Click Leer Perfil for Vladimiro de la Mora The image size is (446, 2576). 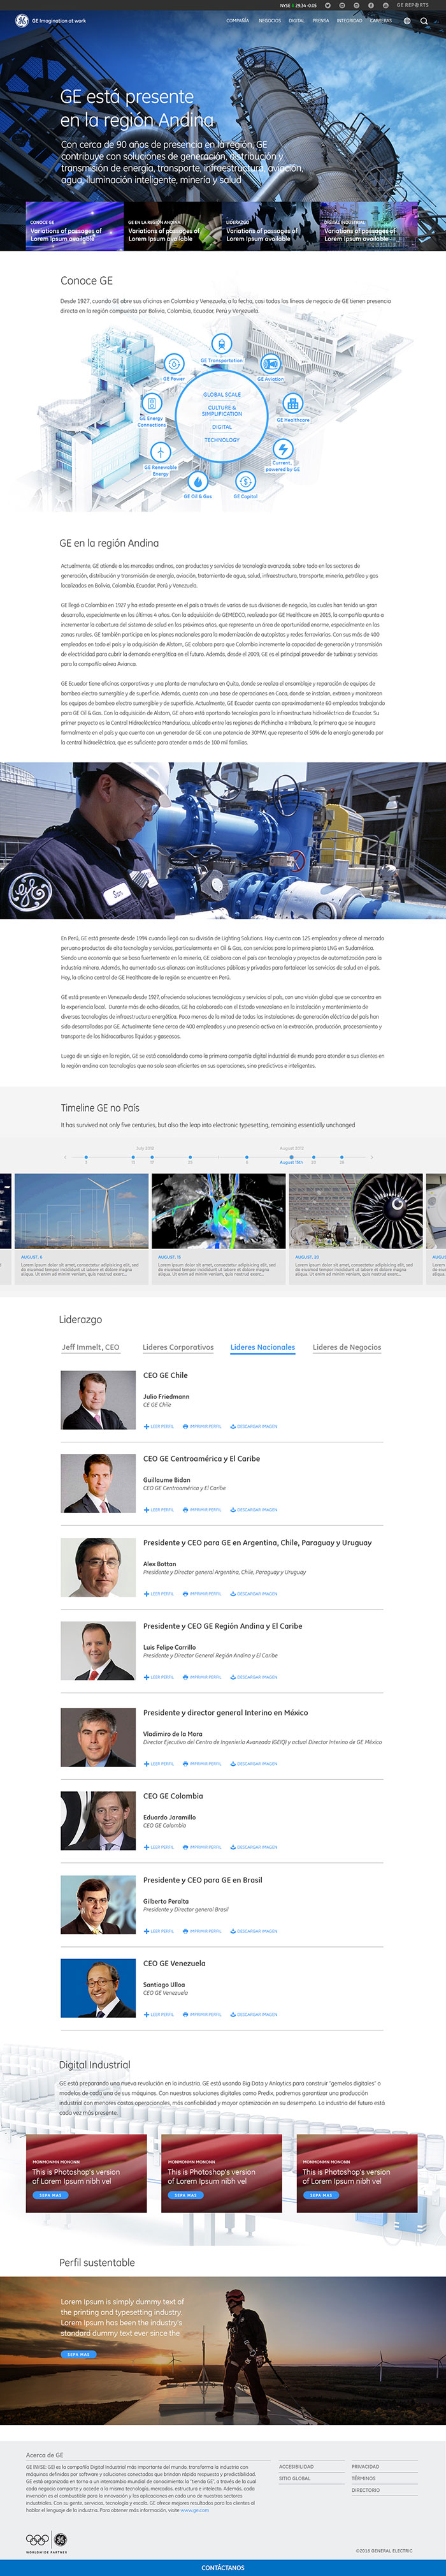tap(159, 1764)
